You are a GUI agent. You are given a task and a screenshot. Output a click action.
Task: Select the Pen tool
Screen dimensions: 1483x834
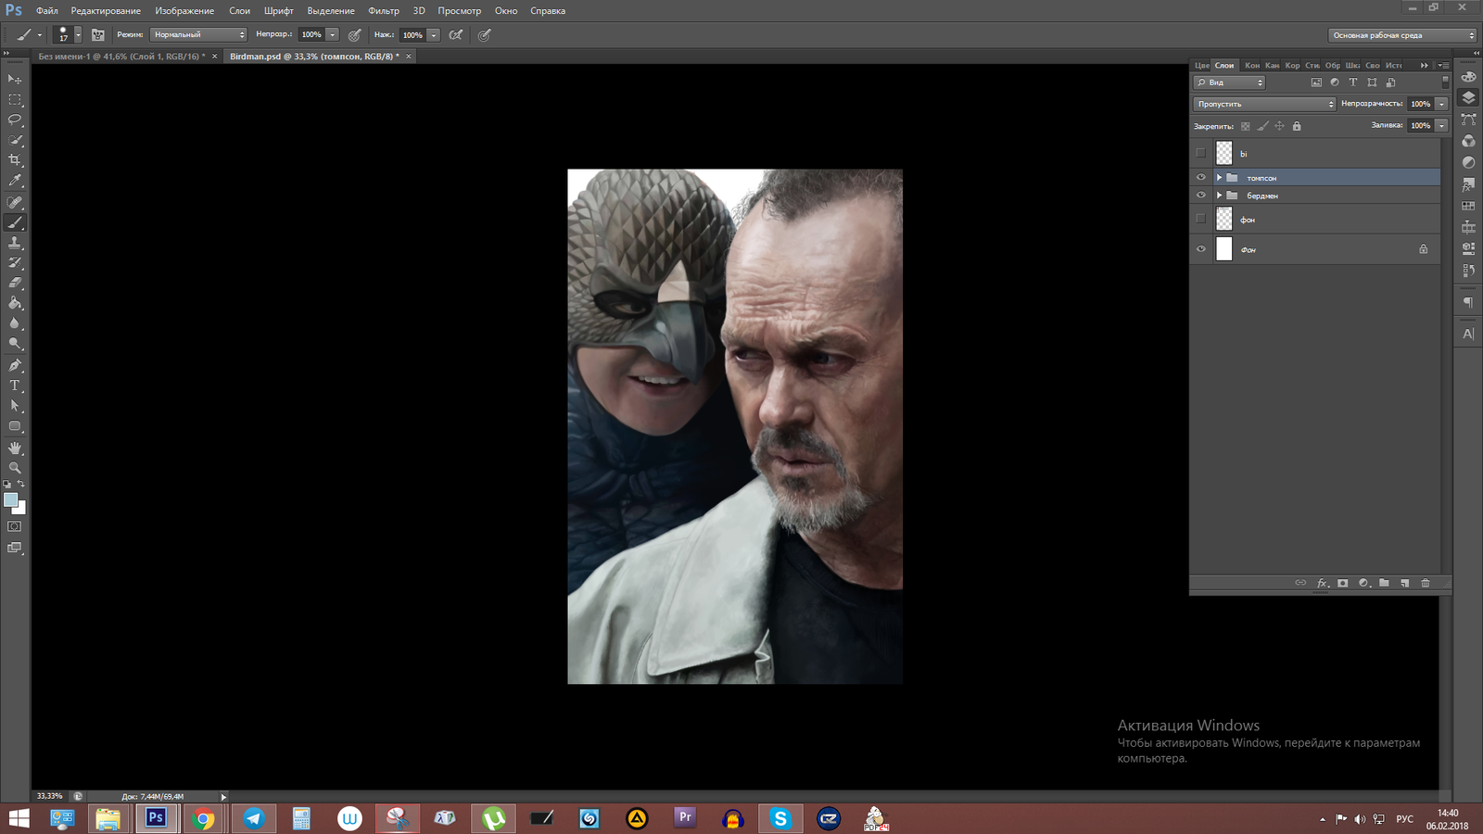(x=15, y=365)
